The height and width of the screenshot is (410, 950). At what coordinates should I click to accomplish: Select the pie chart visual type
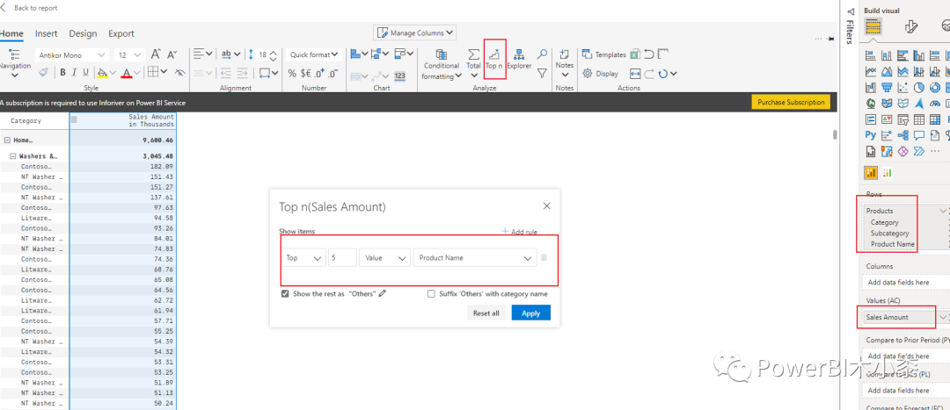[918, 89]
